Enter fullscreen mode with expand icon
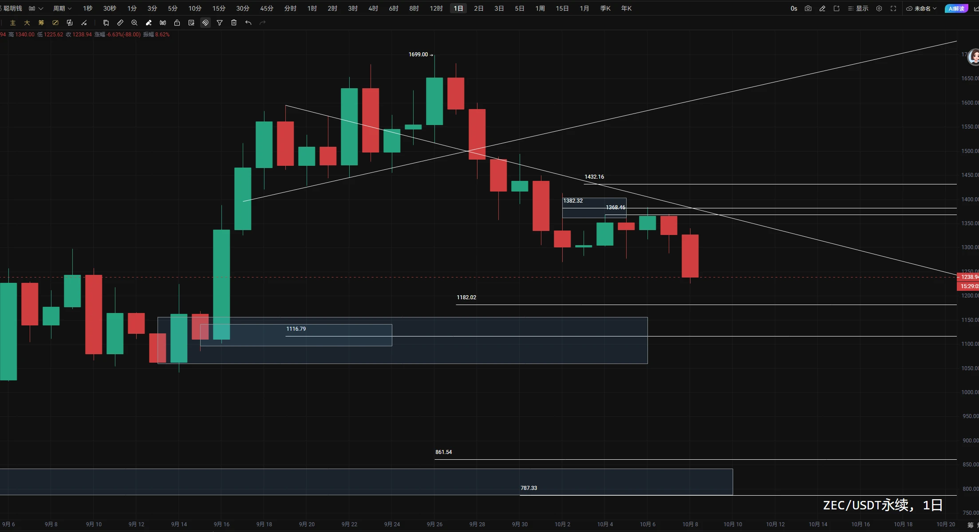The height and width of the screenshot is (532, 979). [893, 8]
